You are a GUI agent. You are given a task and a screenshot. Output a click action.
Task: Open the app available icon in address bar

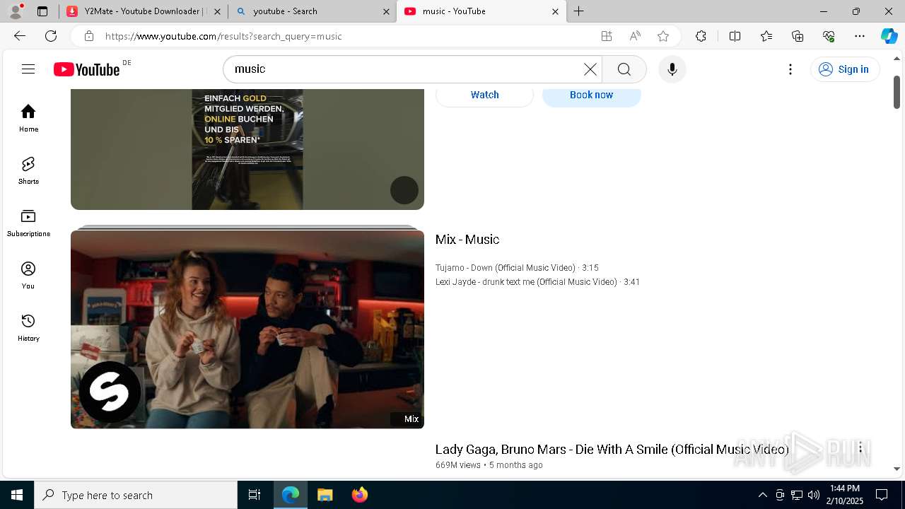click(606, 36)
